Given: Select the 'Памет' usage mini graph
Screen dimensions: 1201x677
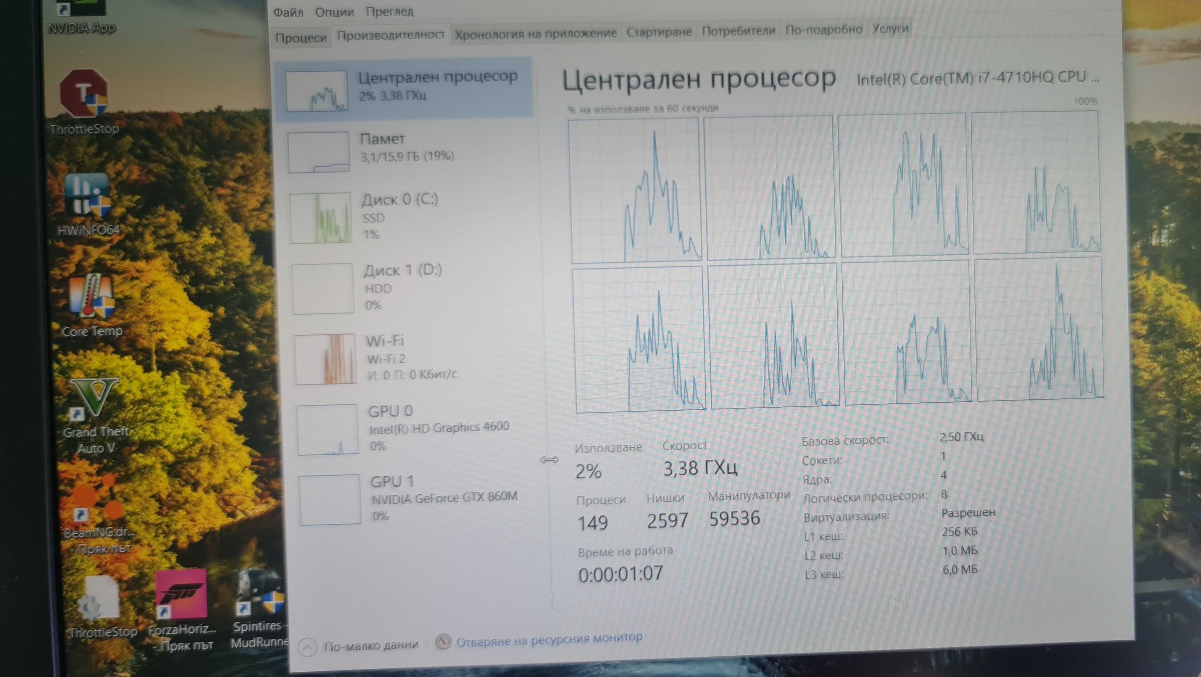Looking at the screenshot, I should (319, 152).
